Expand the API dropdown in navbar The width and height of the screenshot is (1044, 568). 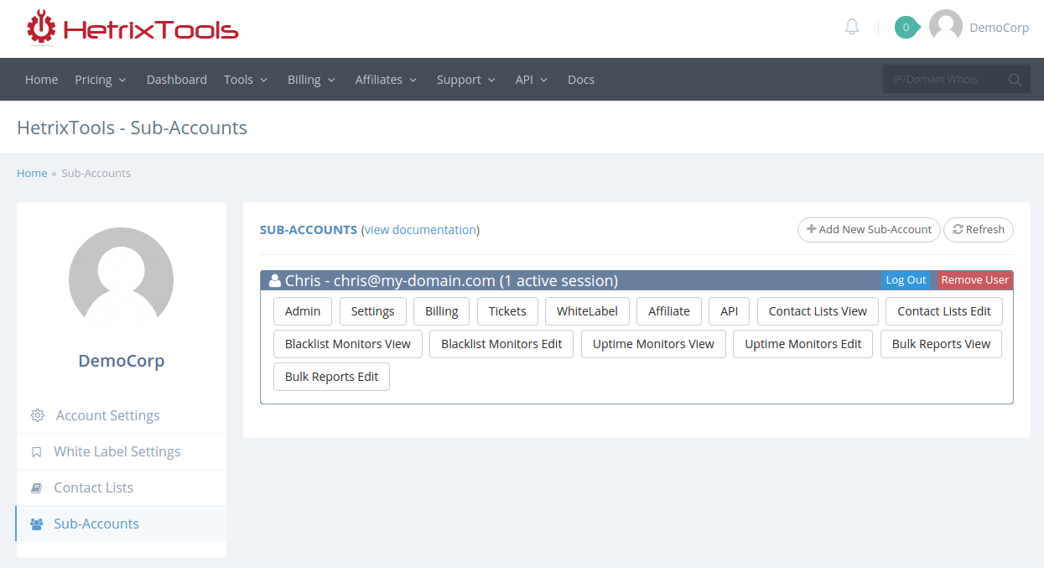(x=532, y=80)
